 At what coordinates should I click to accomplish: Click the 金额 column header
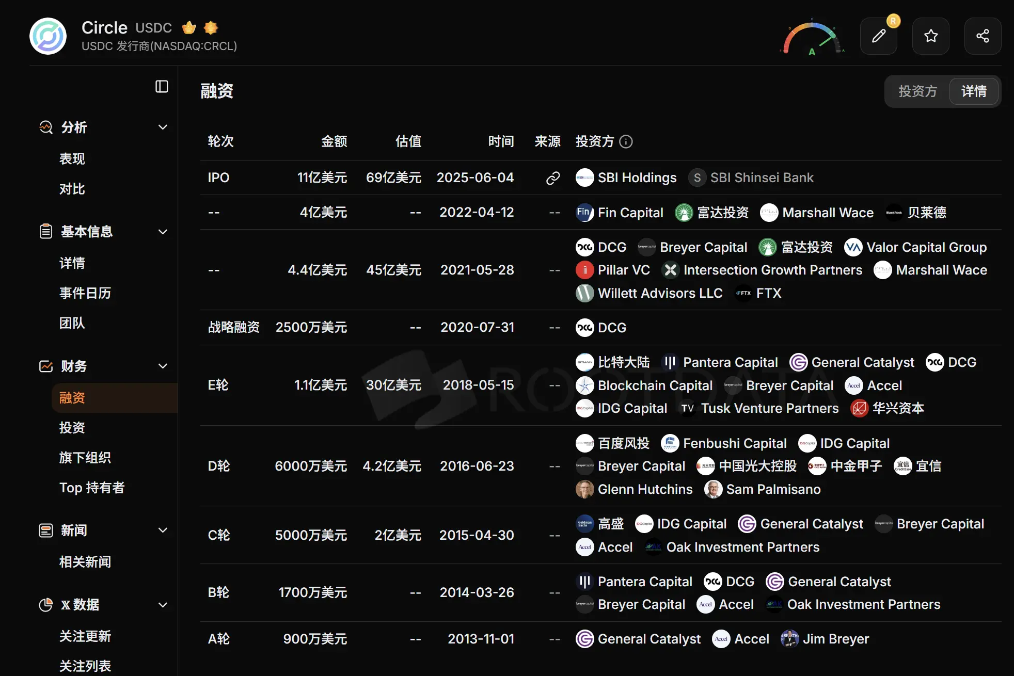click(334, 141)
